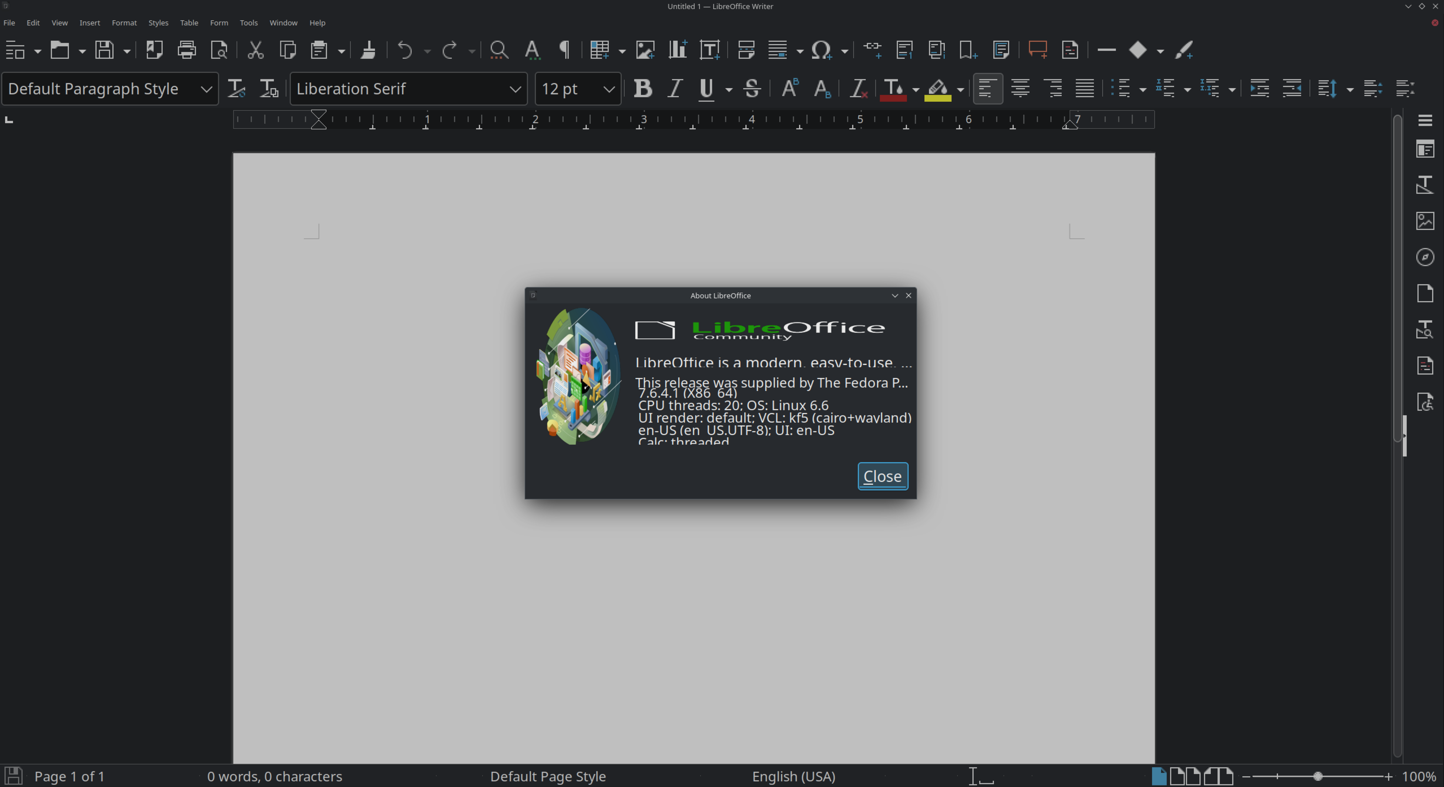Click the 100% zoom level
This screenshot has height=787, width=1444.
click(x=1419, y=776)
